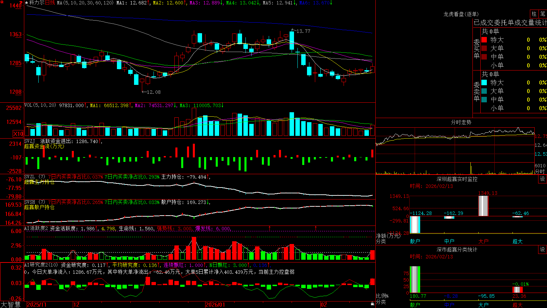Image resolution: width=547 pixels, height=308 pixels.
Task: Click the 超赢散户持仓 label
Action: tap(39, 207)
